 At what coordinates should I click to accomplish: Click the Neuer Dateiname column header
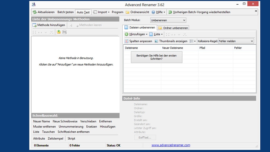179,48
